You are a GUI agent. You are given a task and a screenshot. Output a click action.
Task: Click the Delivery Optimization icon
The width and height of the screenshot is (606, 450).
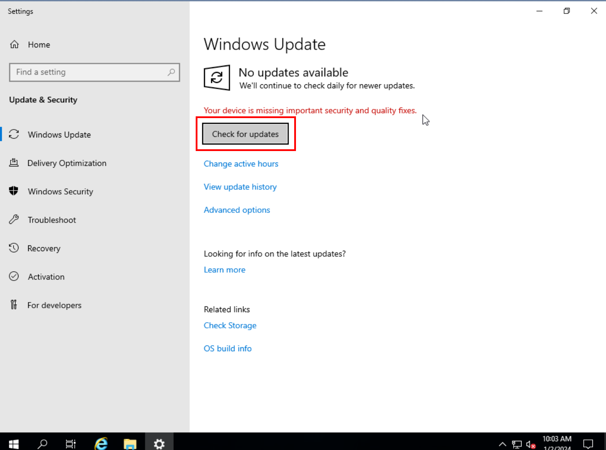14,163
